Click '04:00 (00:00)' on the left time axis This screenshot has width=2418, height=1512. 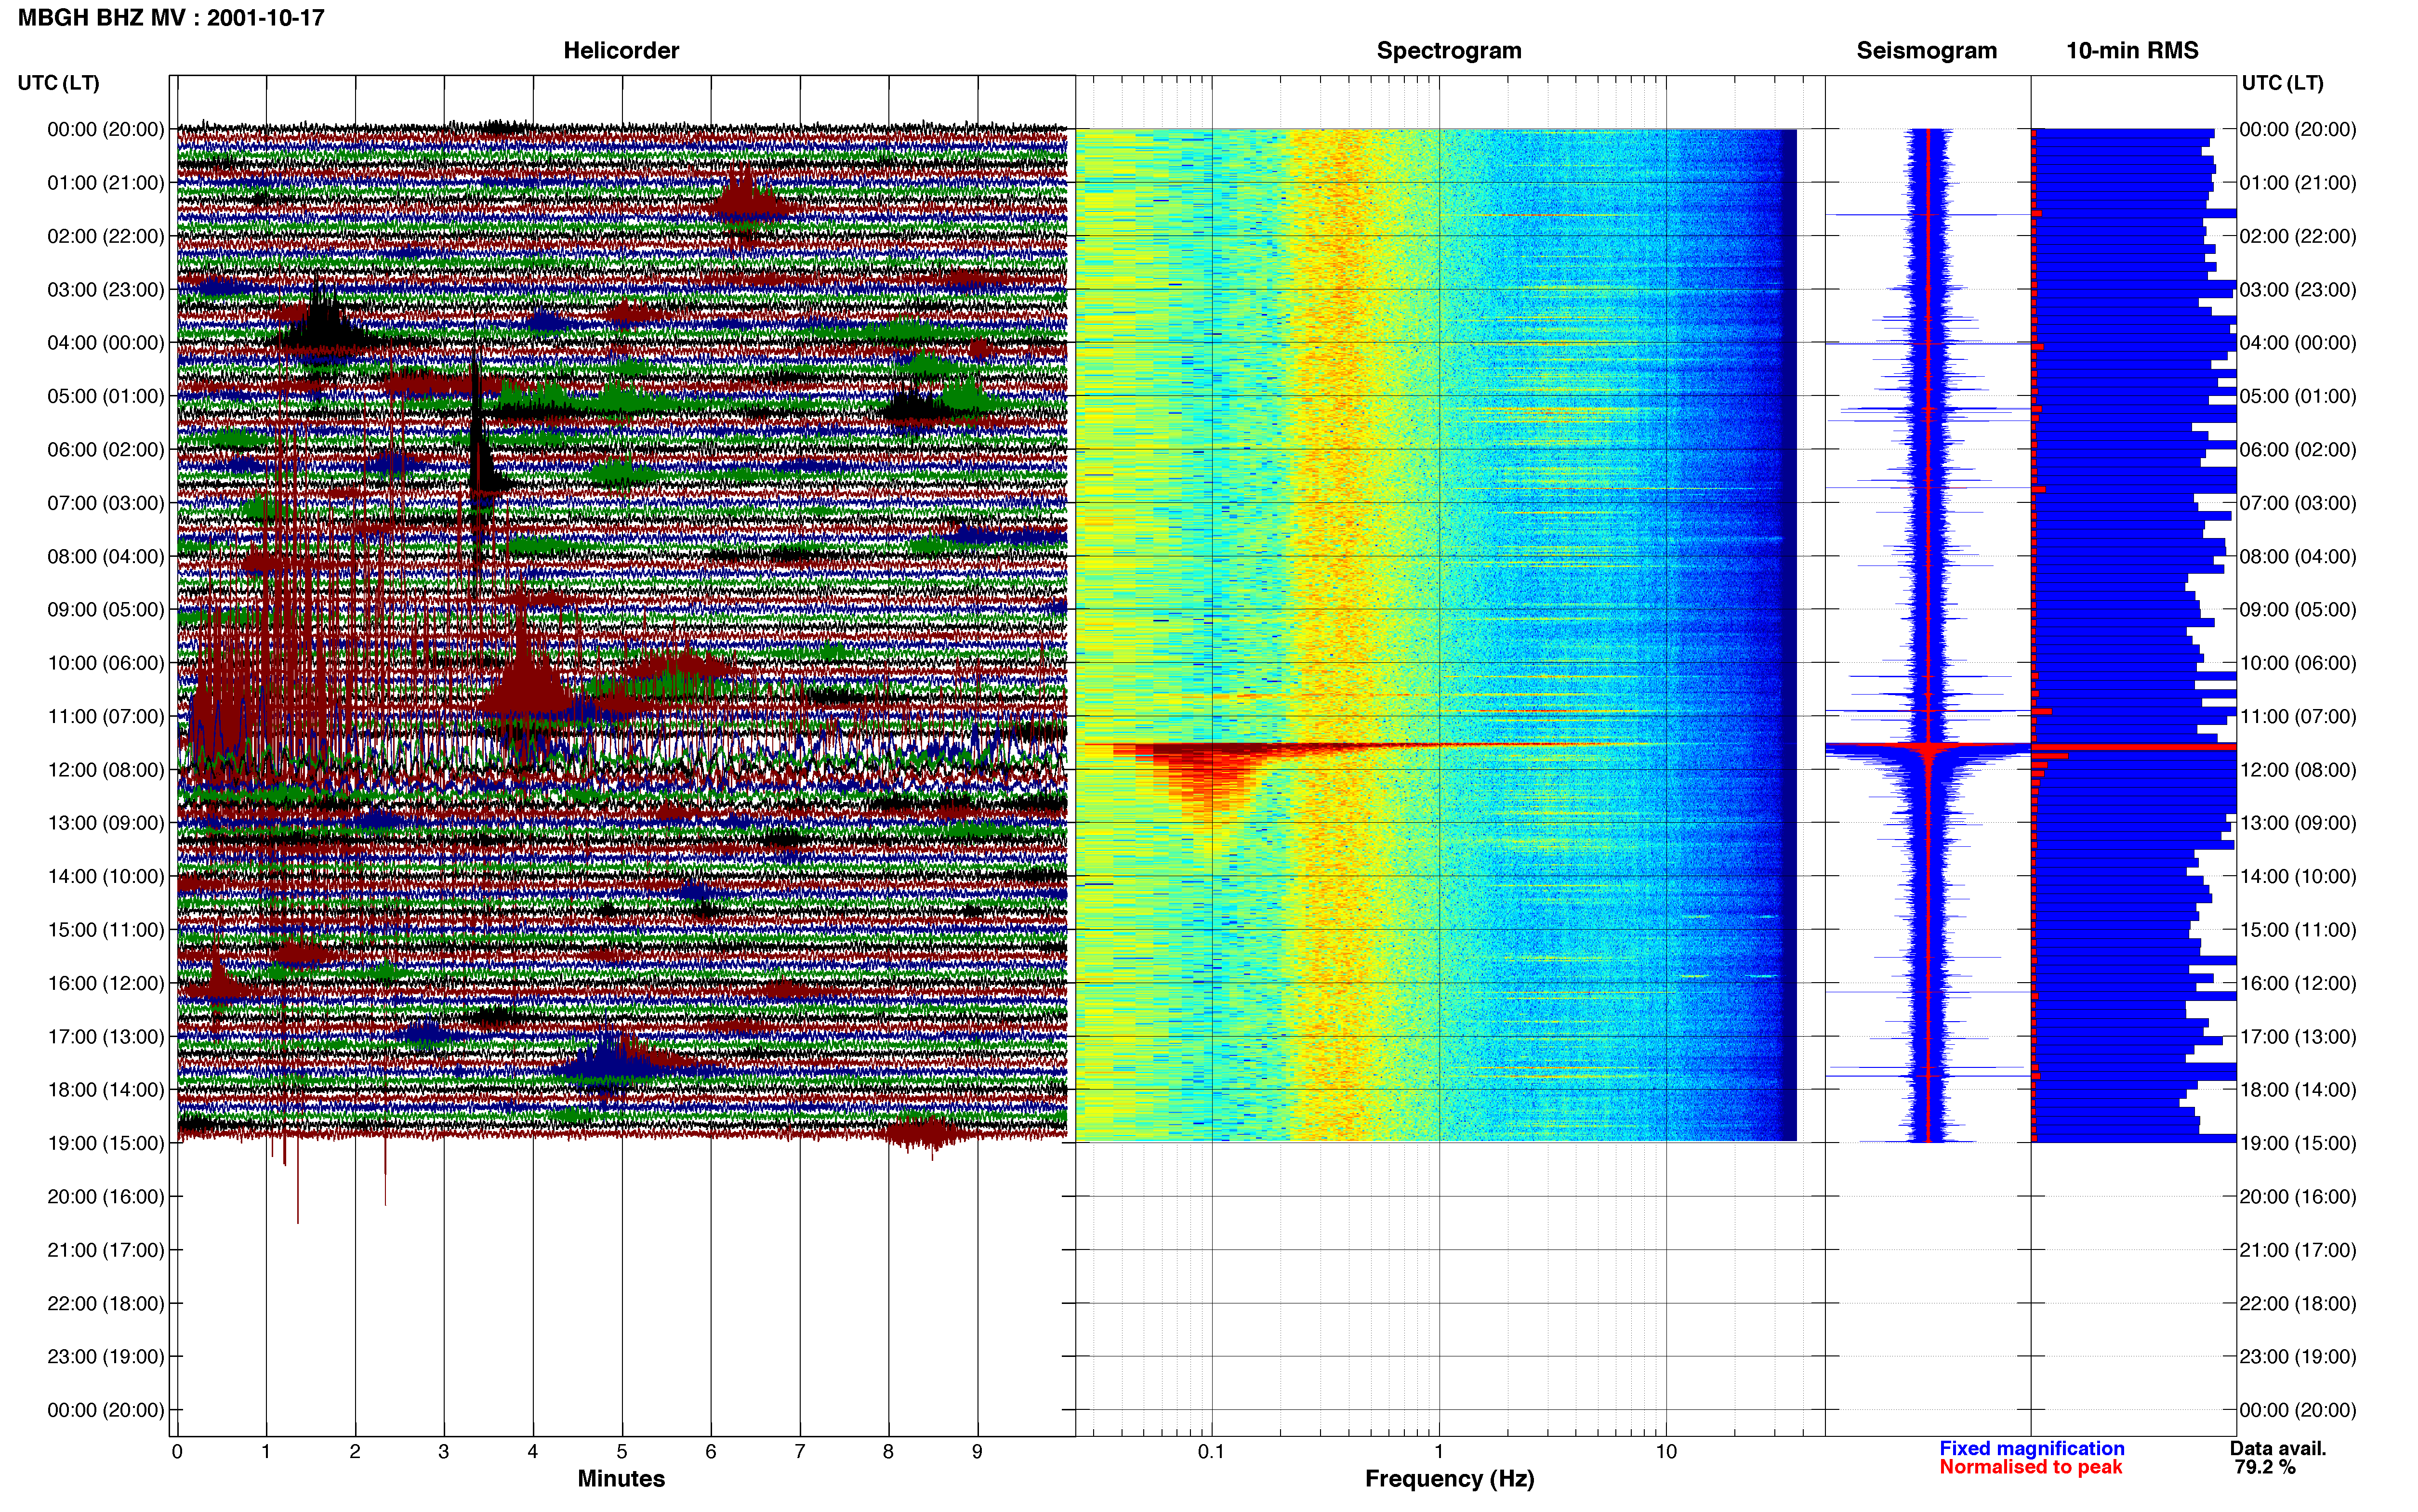106,342
